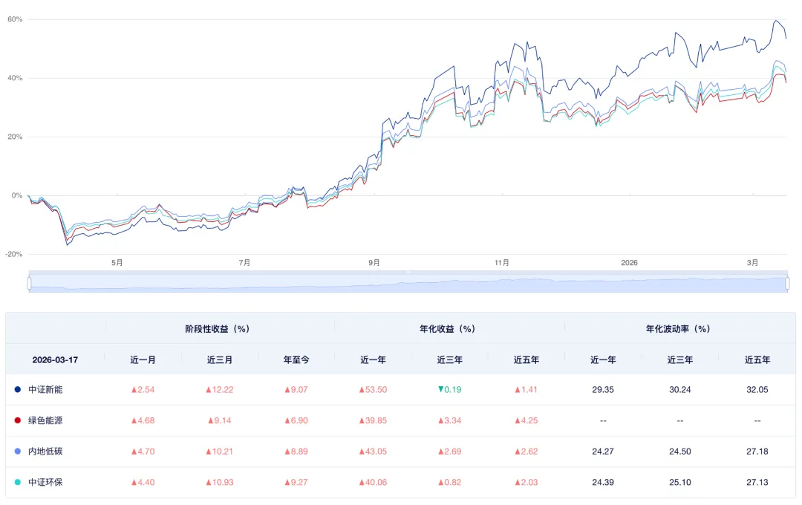This screenshot has height=505, width=802.
Task: Click the cyan dot beside 中证环保
Action: 17,483
